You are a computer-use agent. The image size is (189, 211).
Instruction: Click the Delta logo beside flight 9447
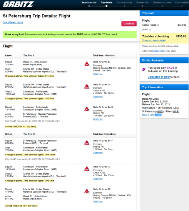(x=87, y=142)
